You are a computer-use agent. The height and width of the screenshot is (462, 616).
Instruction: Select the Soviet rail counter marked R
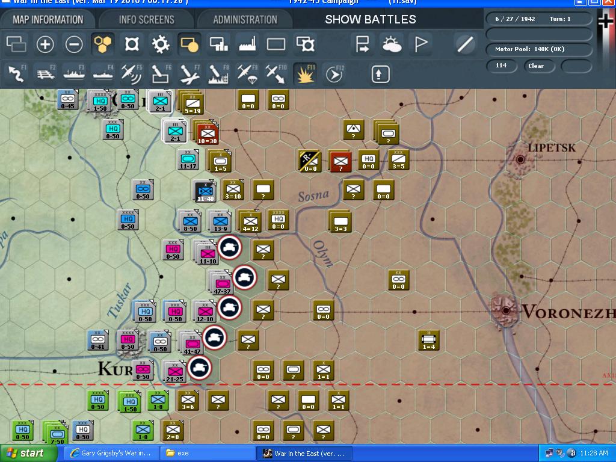point(310,161)
